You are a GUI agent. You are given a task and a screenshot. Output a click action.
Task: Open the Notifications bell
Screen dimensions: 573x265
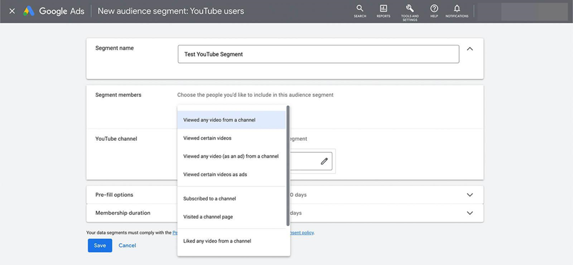tap(457, 11)
